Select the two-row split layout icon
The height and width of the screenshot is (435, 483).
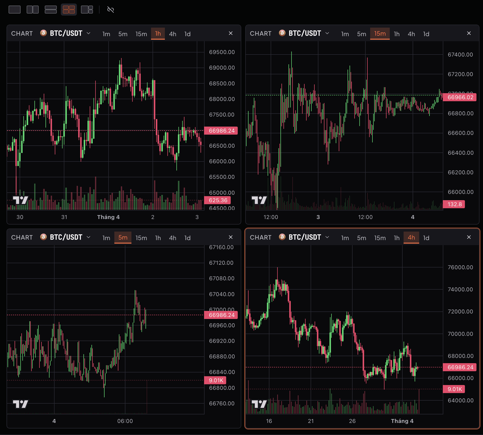(x=51, y=10)
